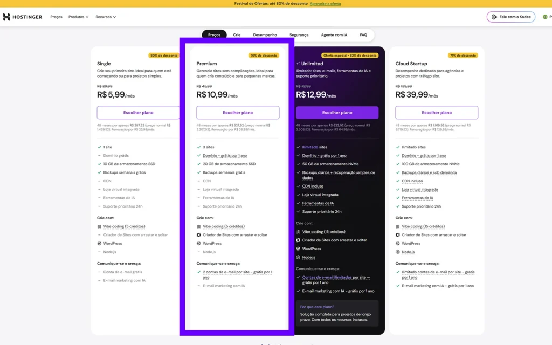This screenshot has width=552, height=345.
Task: Click the 76% de desconto badge
Action: pyautogui.click(x=264, y=56)
